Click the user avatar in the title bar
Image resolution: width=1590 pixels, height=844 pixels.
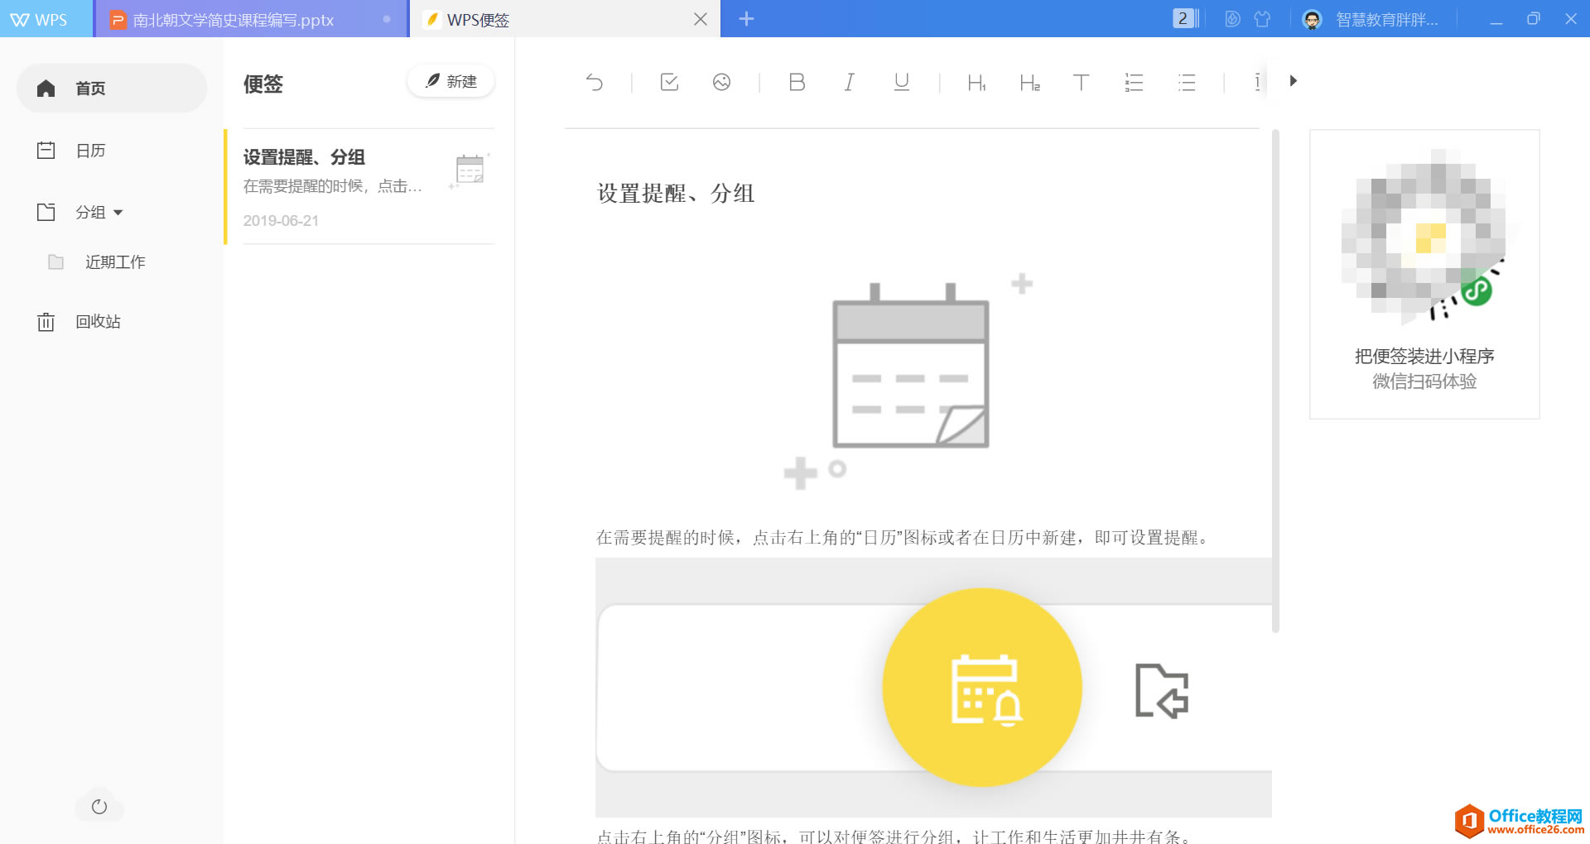(x=1312, y=20)
